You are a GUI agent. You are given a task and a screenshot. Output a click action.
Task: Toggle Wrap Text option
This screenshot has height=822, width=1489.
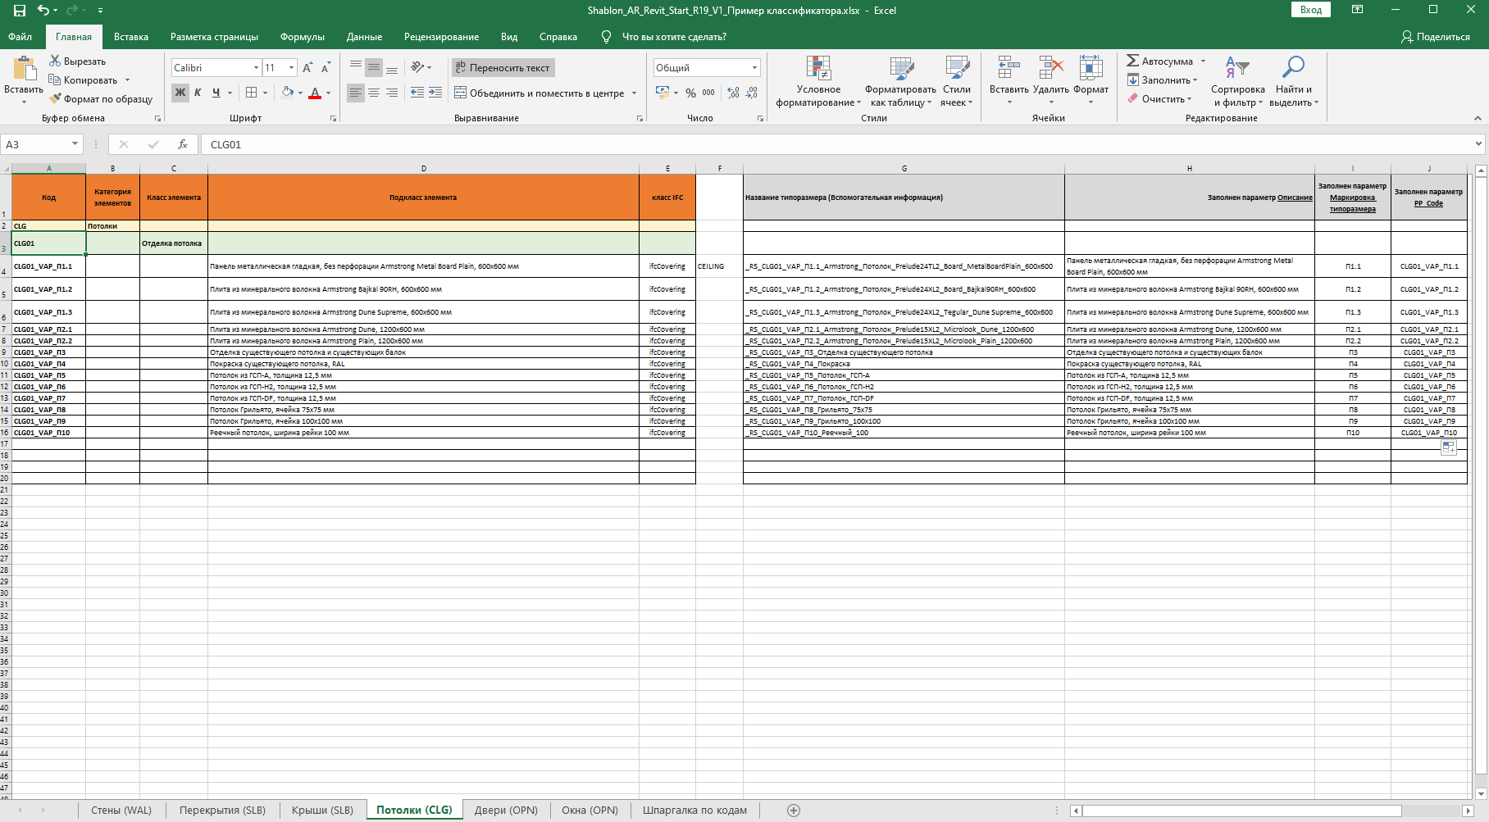coord(503,68)
